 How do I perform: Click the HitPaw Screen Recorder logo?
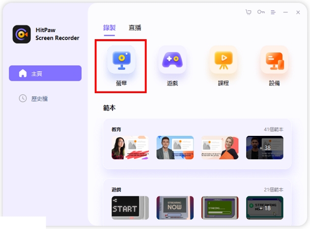(x=21, y=34)
